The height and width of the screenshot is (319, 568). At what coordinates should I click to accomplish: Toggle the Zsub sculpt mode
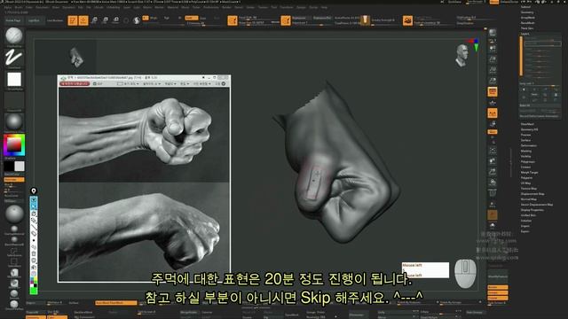[x=203, y=18]
